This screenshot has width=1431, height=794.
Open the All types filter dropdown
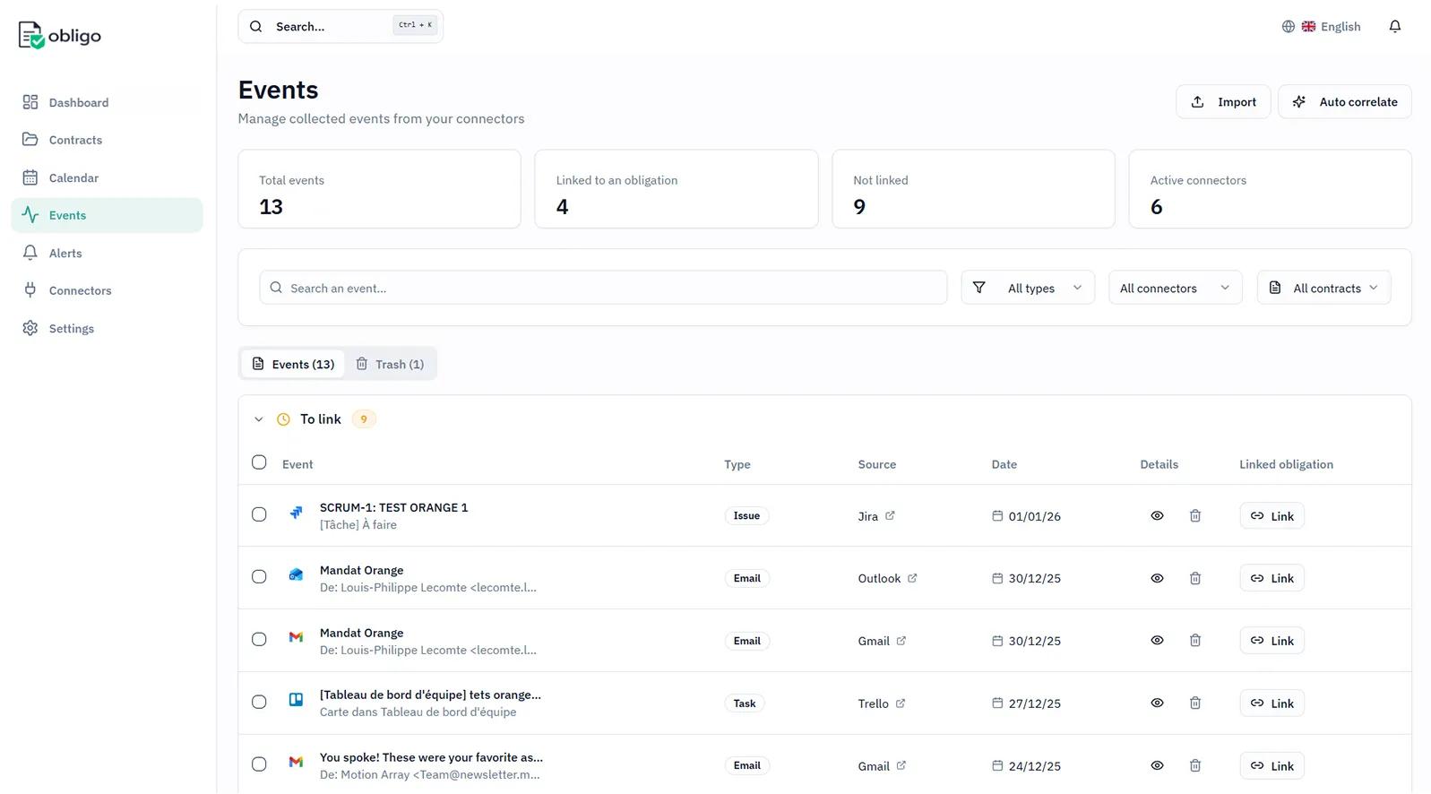coord(1028,288)
